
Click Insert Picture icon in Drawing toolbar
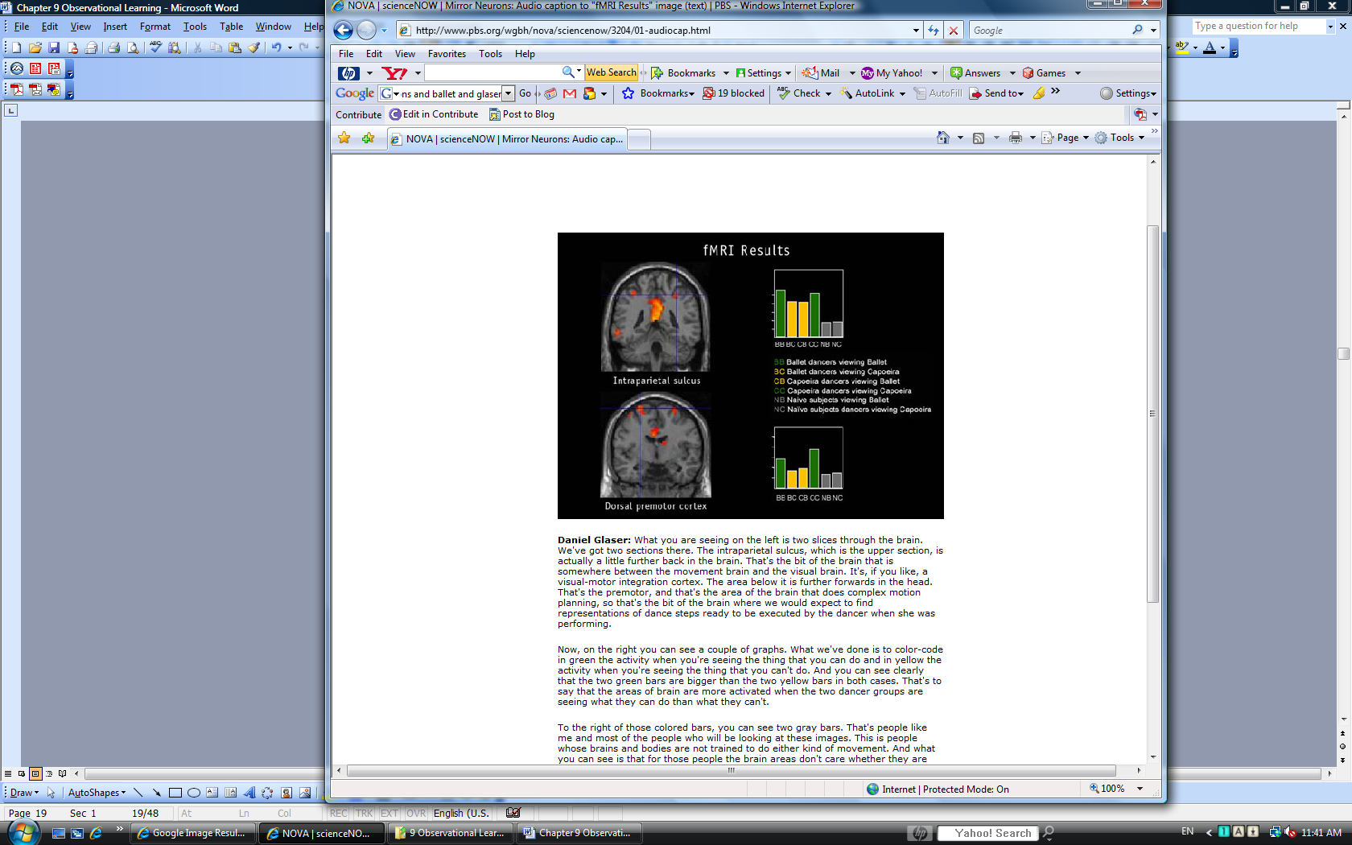click(x=305, y=793)
